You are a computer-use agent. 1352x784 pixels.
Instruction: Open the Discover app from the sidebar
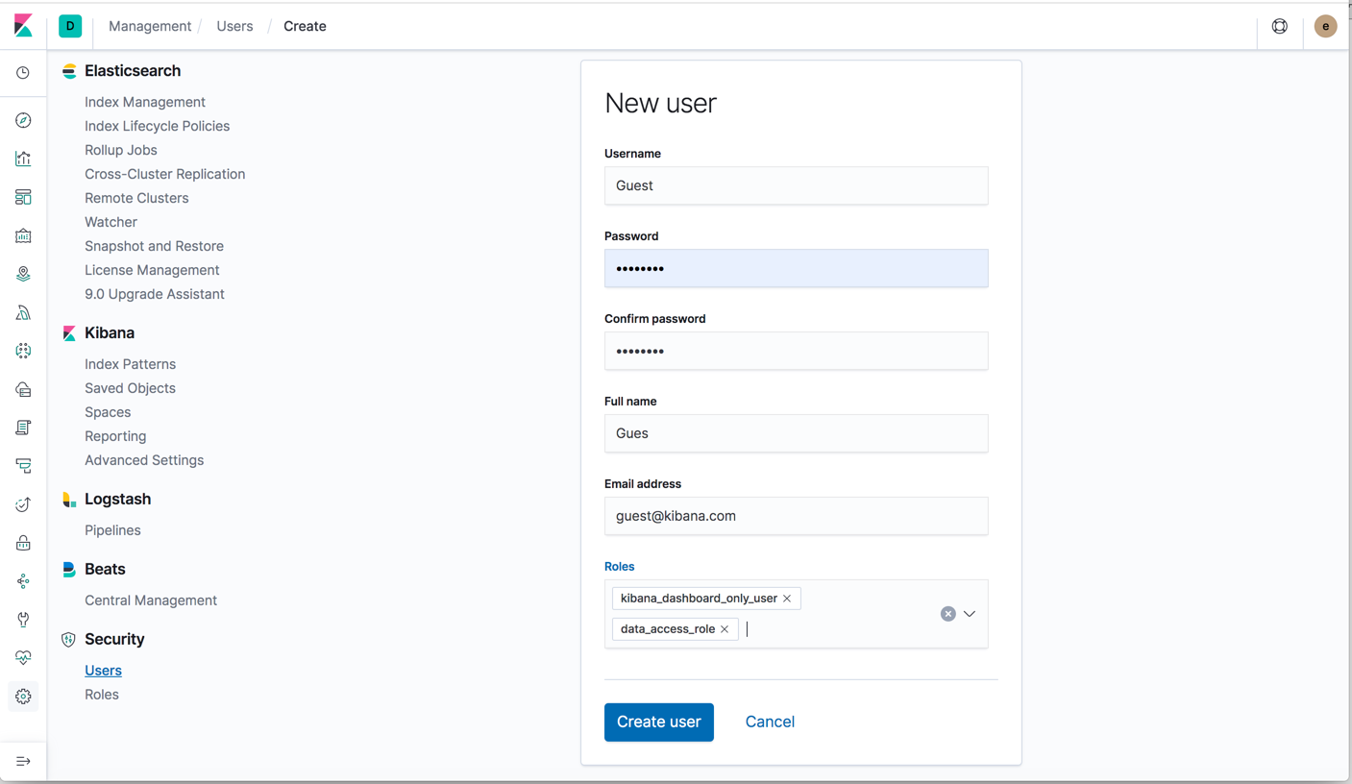pos(23,119)
